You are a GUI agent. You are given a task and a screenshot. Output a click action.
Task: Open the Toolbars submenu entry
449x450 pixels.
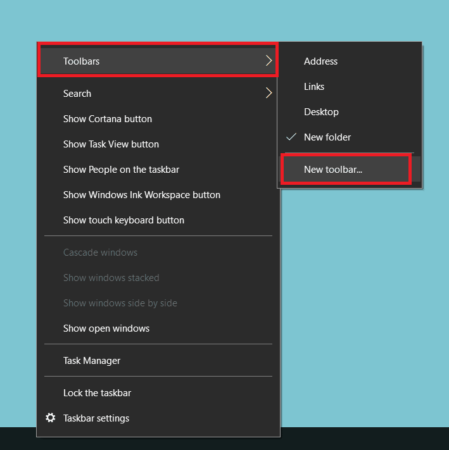click(x=157, y=61)
